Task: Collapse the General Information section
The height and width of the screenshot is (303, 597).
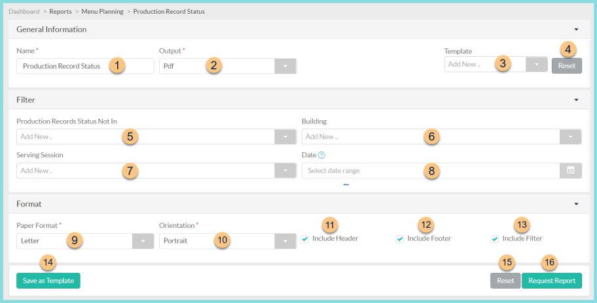Action: pos(576,29)
